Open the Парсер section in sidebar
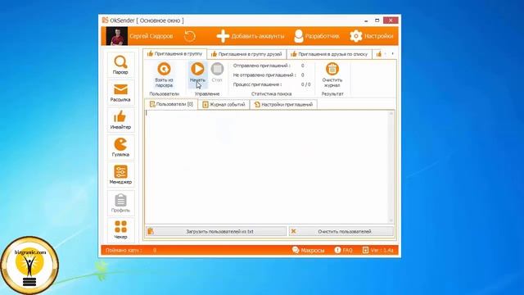Screen dimensions: 524x295 [x=120, y=65]
